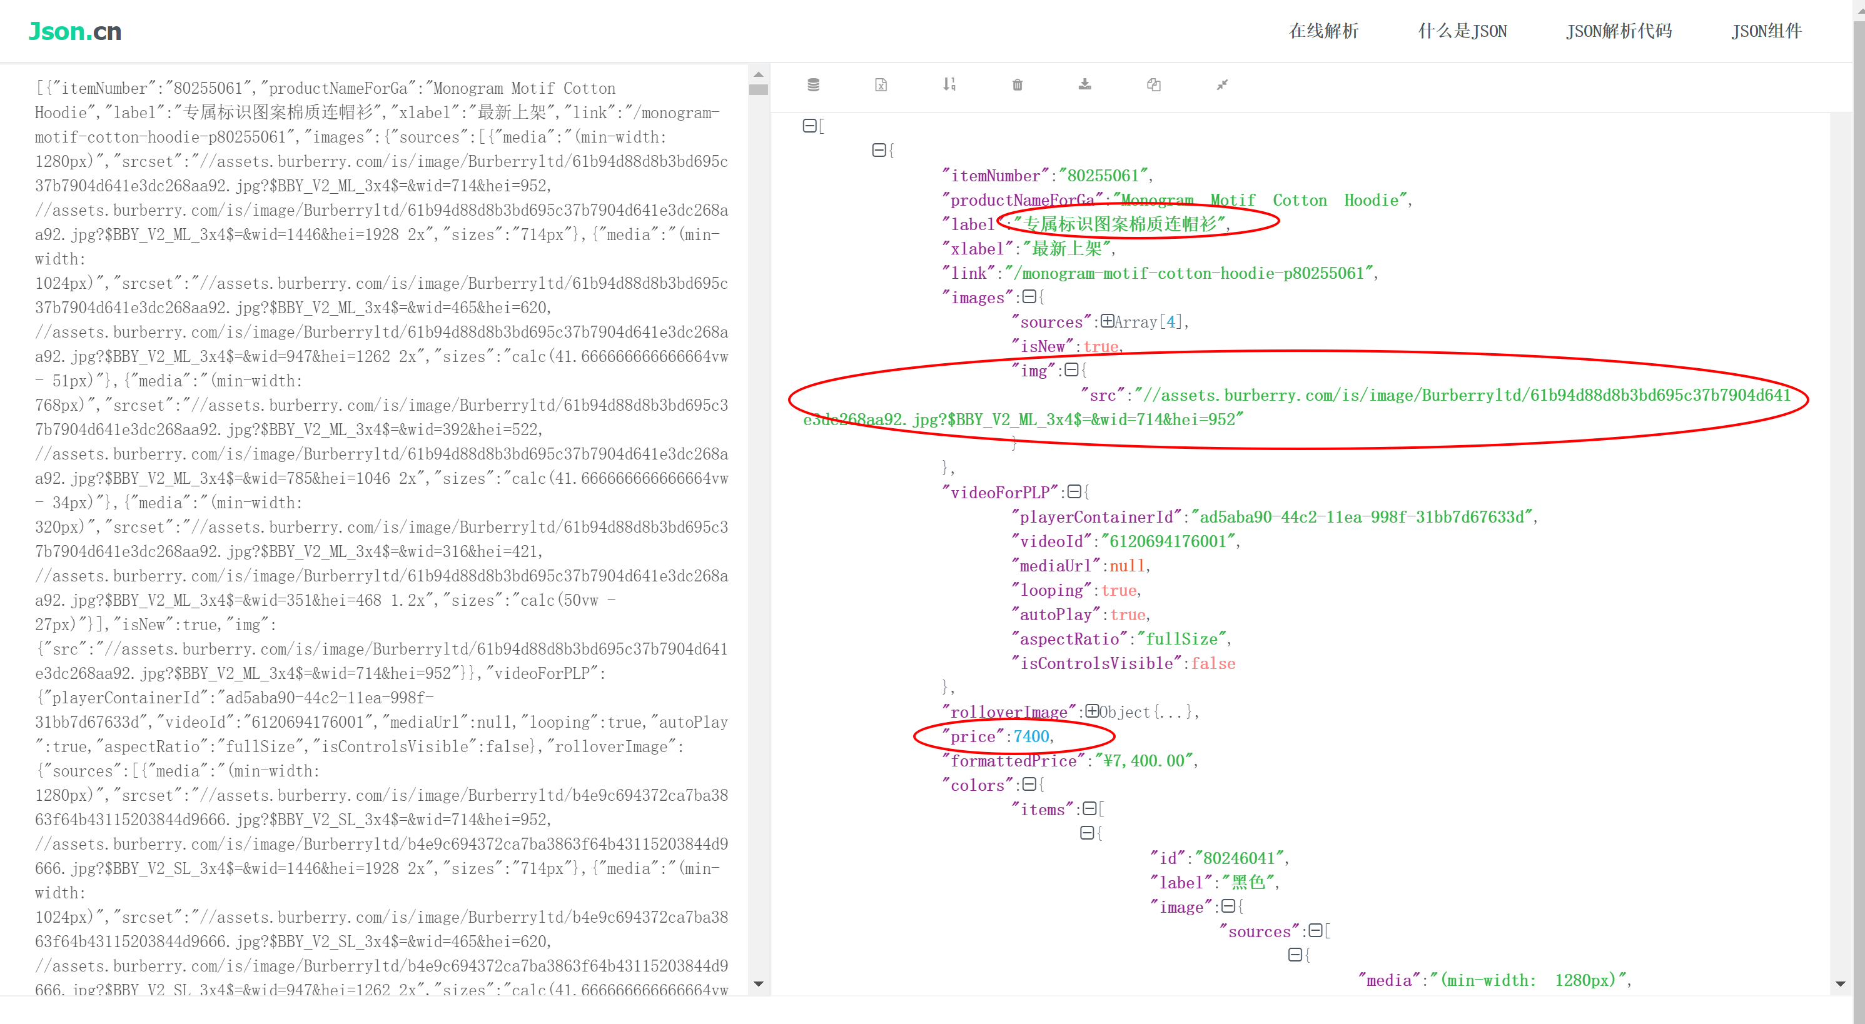Viewport: 1865px width, 1024px height.
Task: Select the "isControlsVisible" false value
Action: [x=1213, y=663]
